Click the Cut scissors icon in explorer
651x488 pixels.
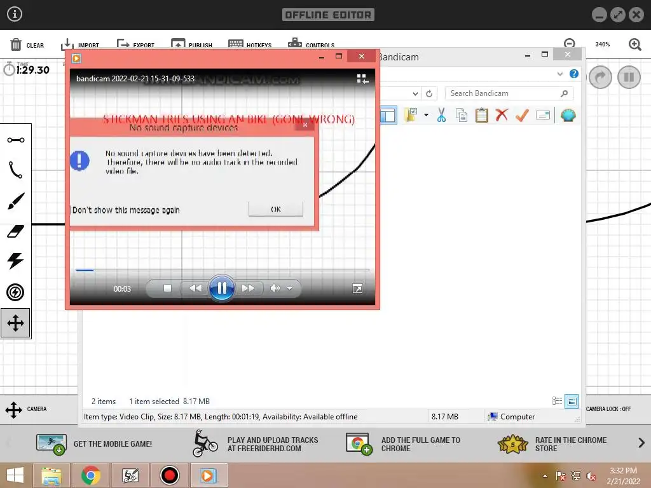click(441, 116)
